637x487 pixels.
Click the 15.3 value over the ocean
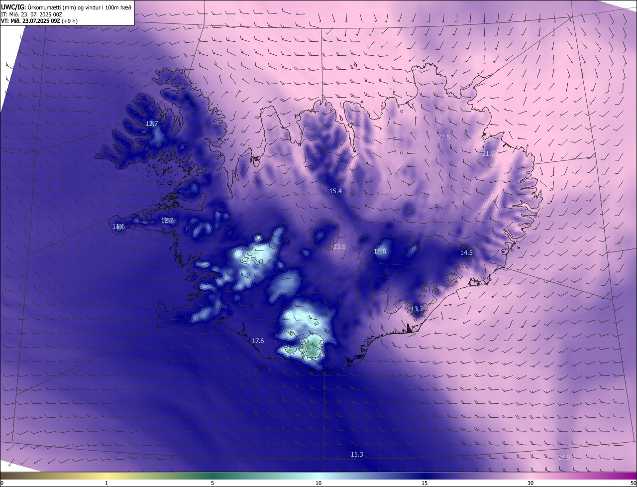point(357,455)
